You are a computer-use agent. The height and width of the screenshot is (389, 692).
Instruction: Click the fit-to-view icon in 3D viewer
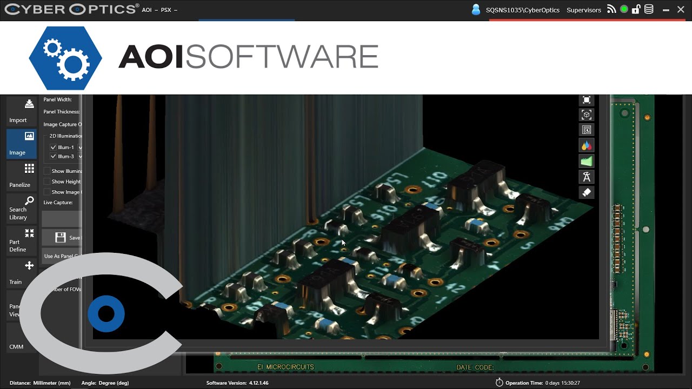click(x=586, y=100)
